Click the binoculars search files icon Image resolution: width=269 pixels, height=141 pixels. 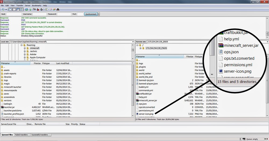pyautogui.click(x=58, y=10)
